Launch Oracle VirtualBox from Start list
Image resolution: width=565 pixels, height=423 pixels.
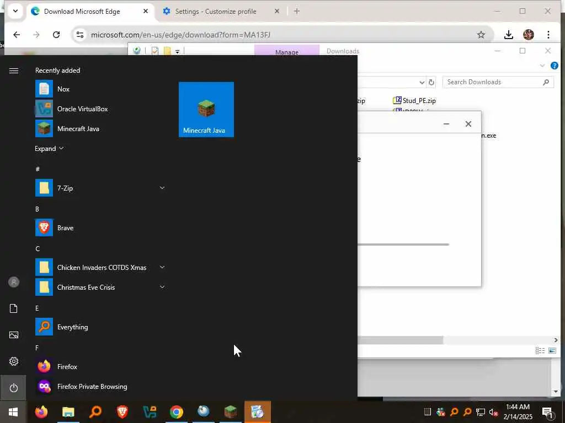100,109
